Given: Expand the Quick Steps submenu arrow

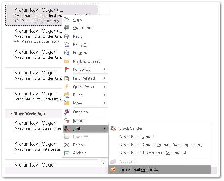Looking at the screenshot, I should 105,87.
